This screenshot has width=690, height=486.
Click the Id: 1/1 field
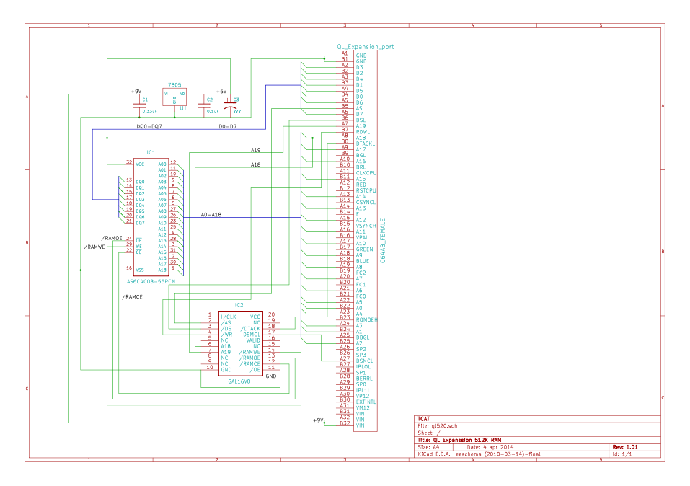622,454
